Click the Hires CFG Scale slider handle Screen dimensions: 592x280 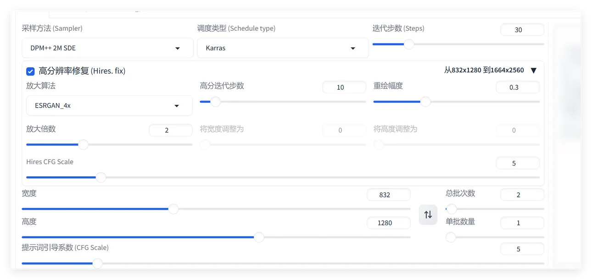(101, 177)
